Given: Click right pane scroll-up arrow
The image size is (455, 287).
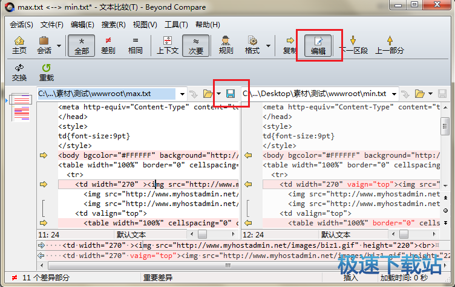Looking at the screenshot, I should pyautogui.click(x=445, y=108).
